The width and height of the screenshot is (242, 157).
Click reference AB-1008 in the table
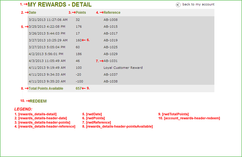110,20
